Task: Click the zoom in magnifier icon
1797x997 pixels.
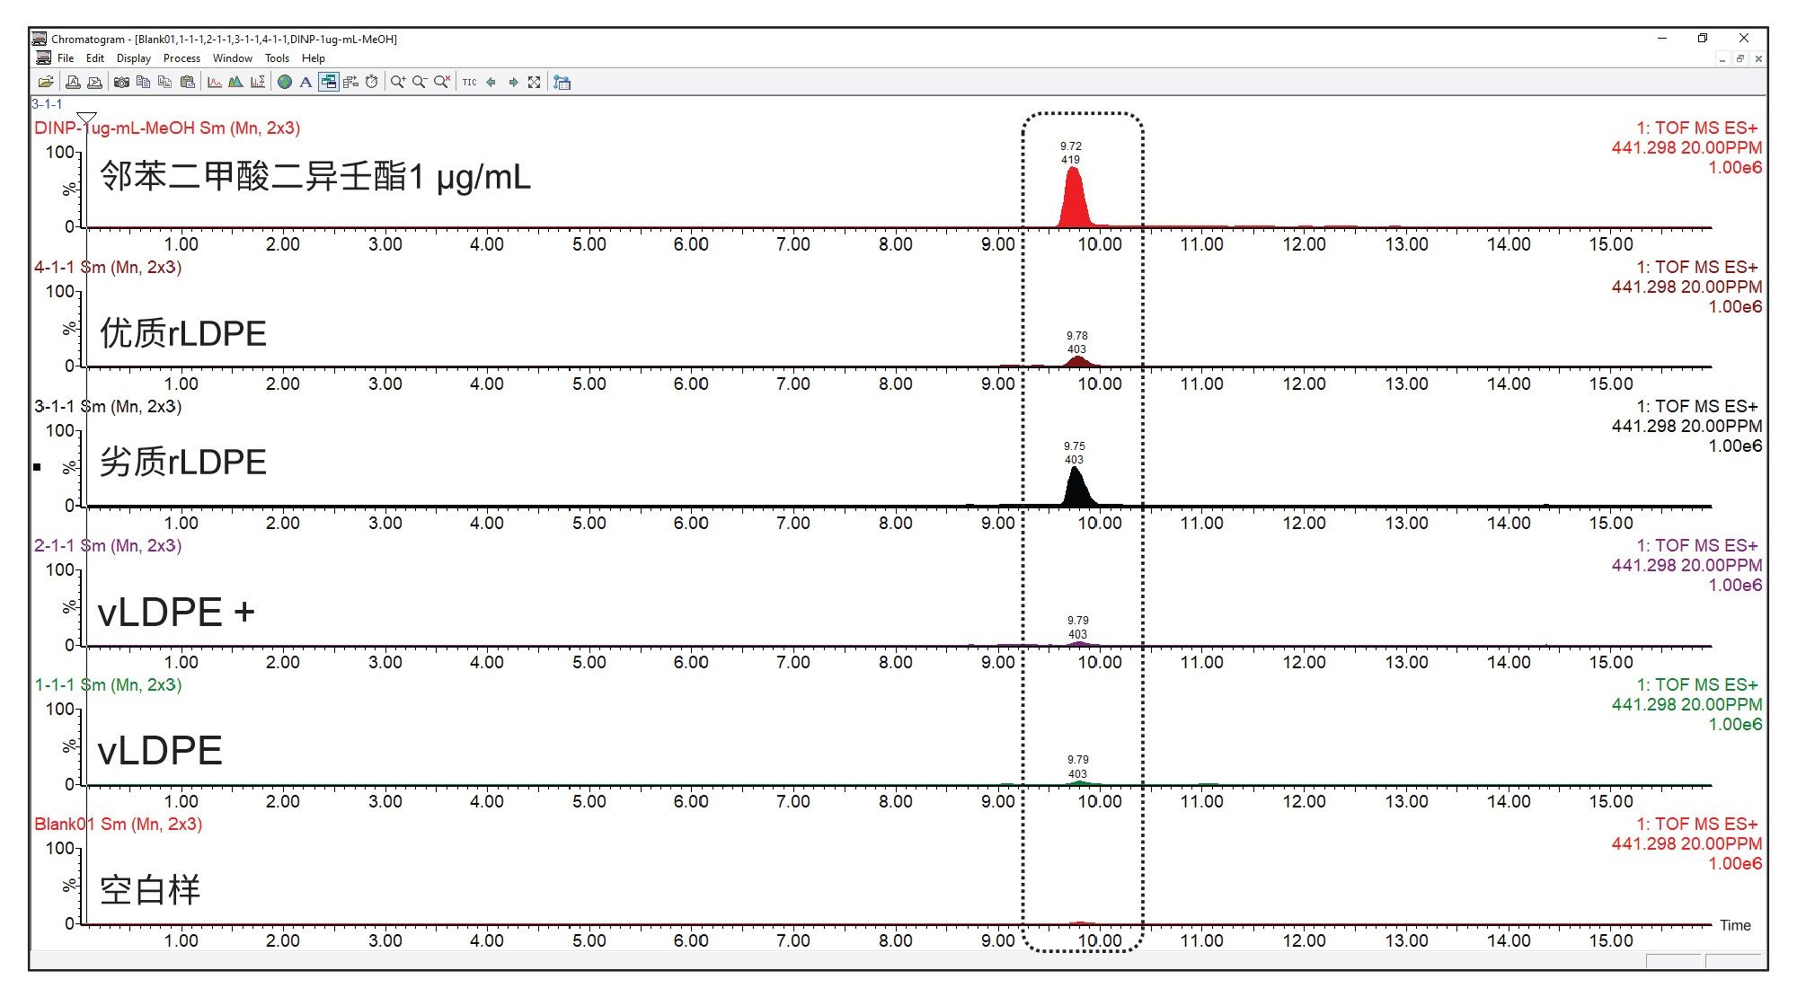Action: (x=397, y=82)
